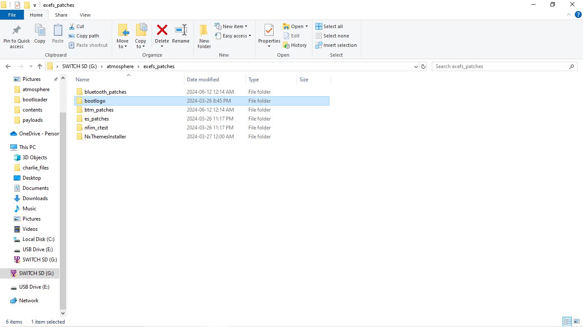The image size is (583, 327).
Task: Sort by the Size column header
Action: 304,80
